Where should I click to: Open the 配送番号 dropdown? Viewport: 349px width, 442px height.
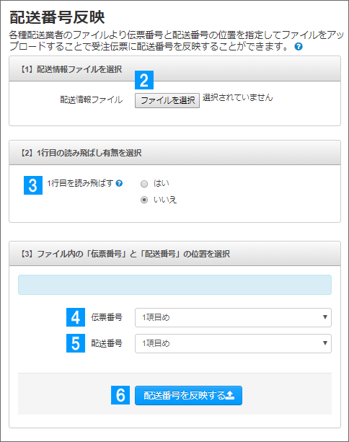(233, 343)
